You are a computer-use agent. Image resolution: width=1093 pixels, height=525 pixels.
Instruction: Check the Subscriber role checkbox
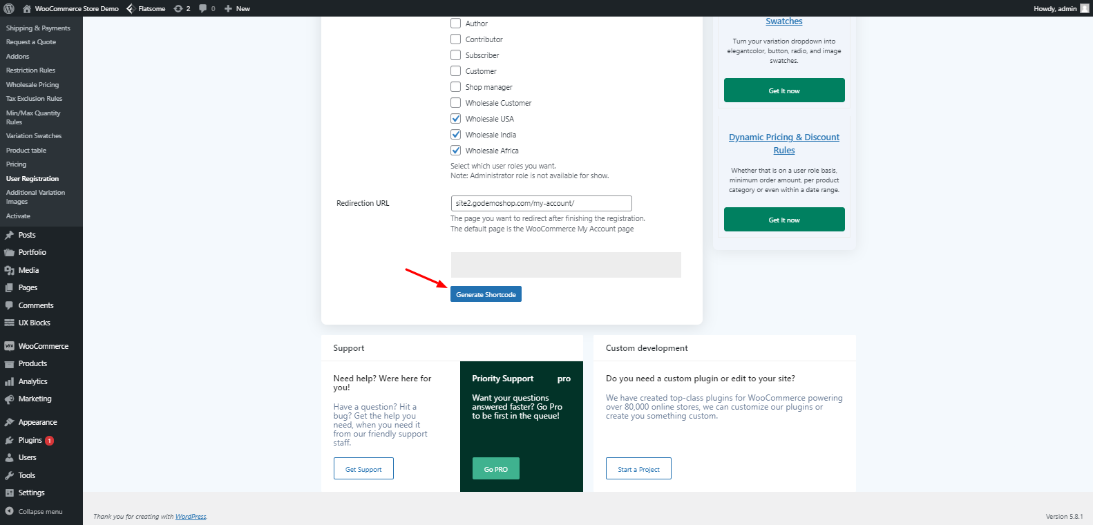456,55
